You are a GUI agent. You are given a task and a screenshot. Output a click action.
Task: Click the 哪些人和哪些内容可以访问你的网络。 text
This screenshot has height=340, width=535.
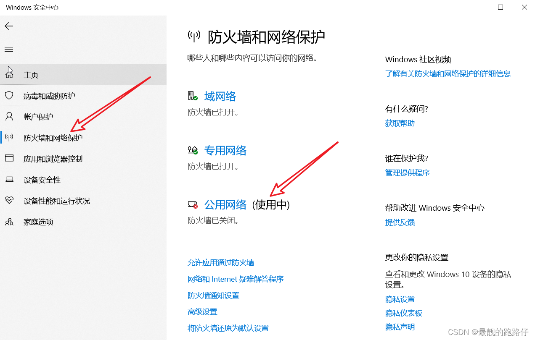(252, 58)
